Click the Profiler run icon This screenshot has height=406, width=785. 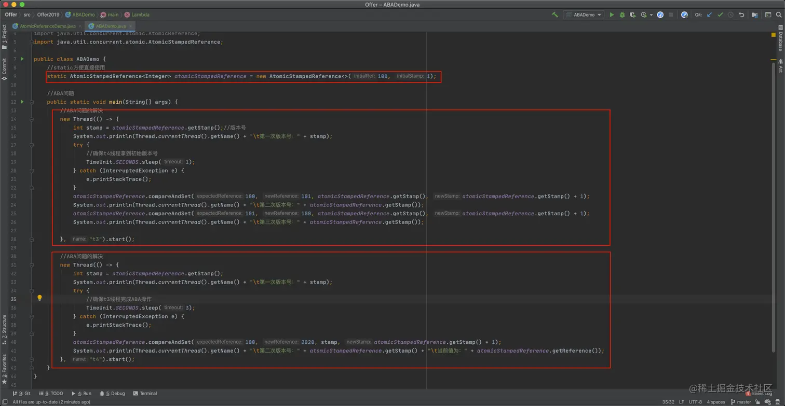(644, 15)
